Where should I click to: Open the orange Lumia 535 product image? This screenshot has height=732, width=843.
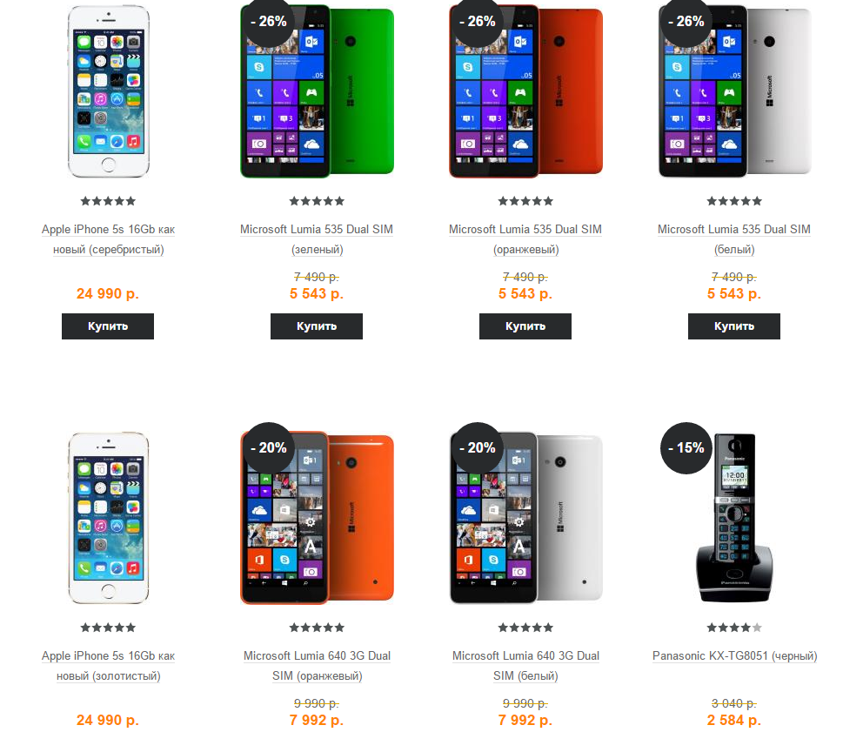pyautogui.click(x=525, y=91)
